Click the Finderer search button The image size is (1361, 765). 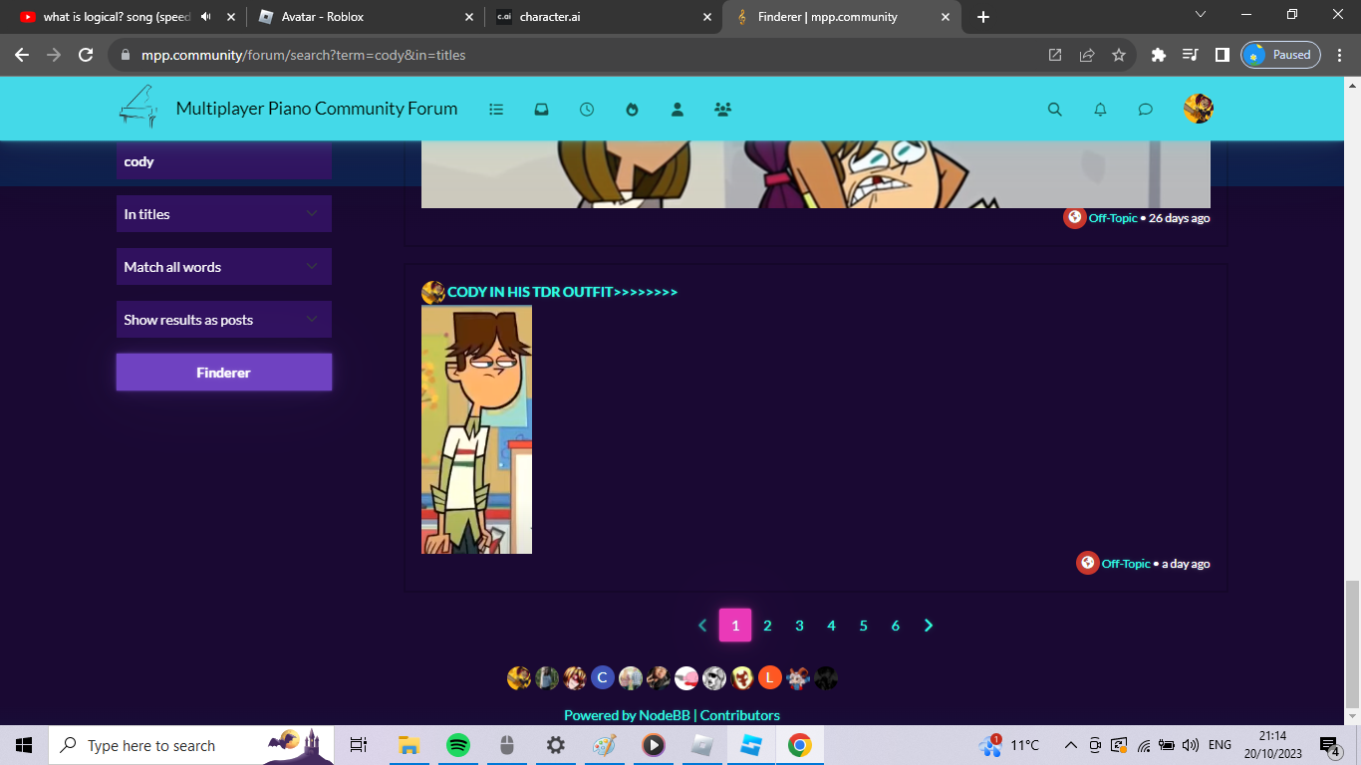click(224, 373)
